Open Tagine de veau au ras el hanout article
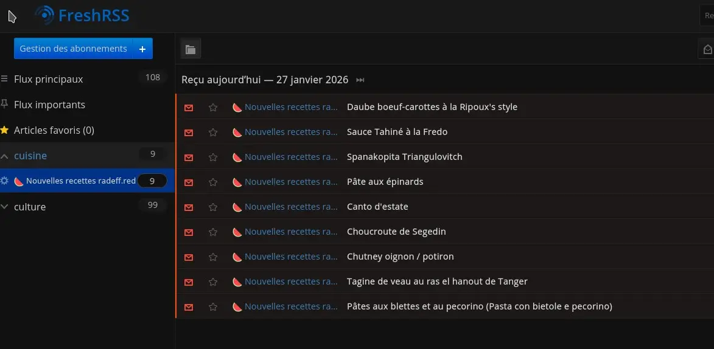The width and height of the screenshot is (714, 349). point(437,281)
